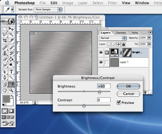Click OK in Brightness/Contrast dialog

(129, 86)
